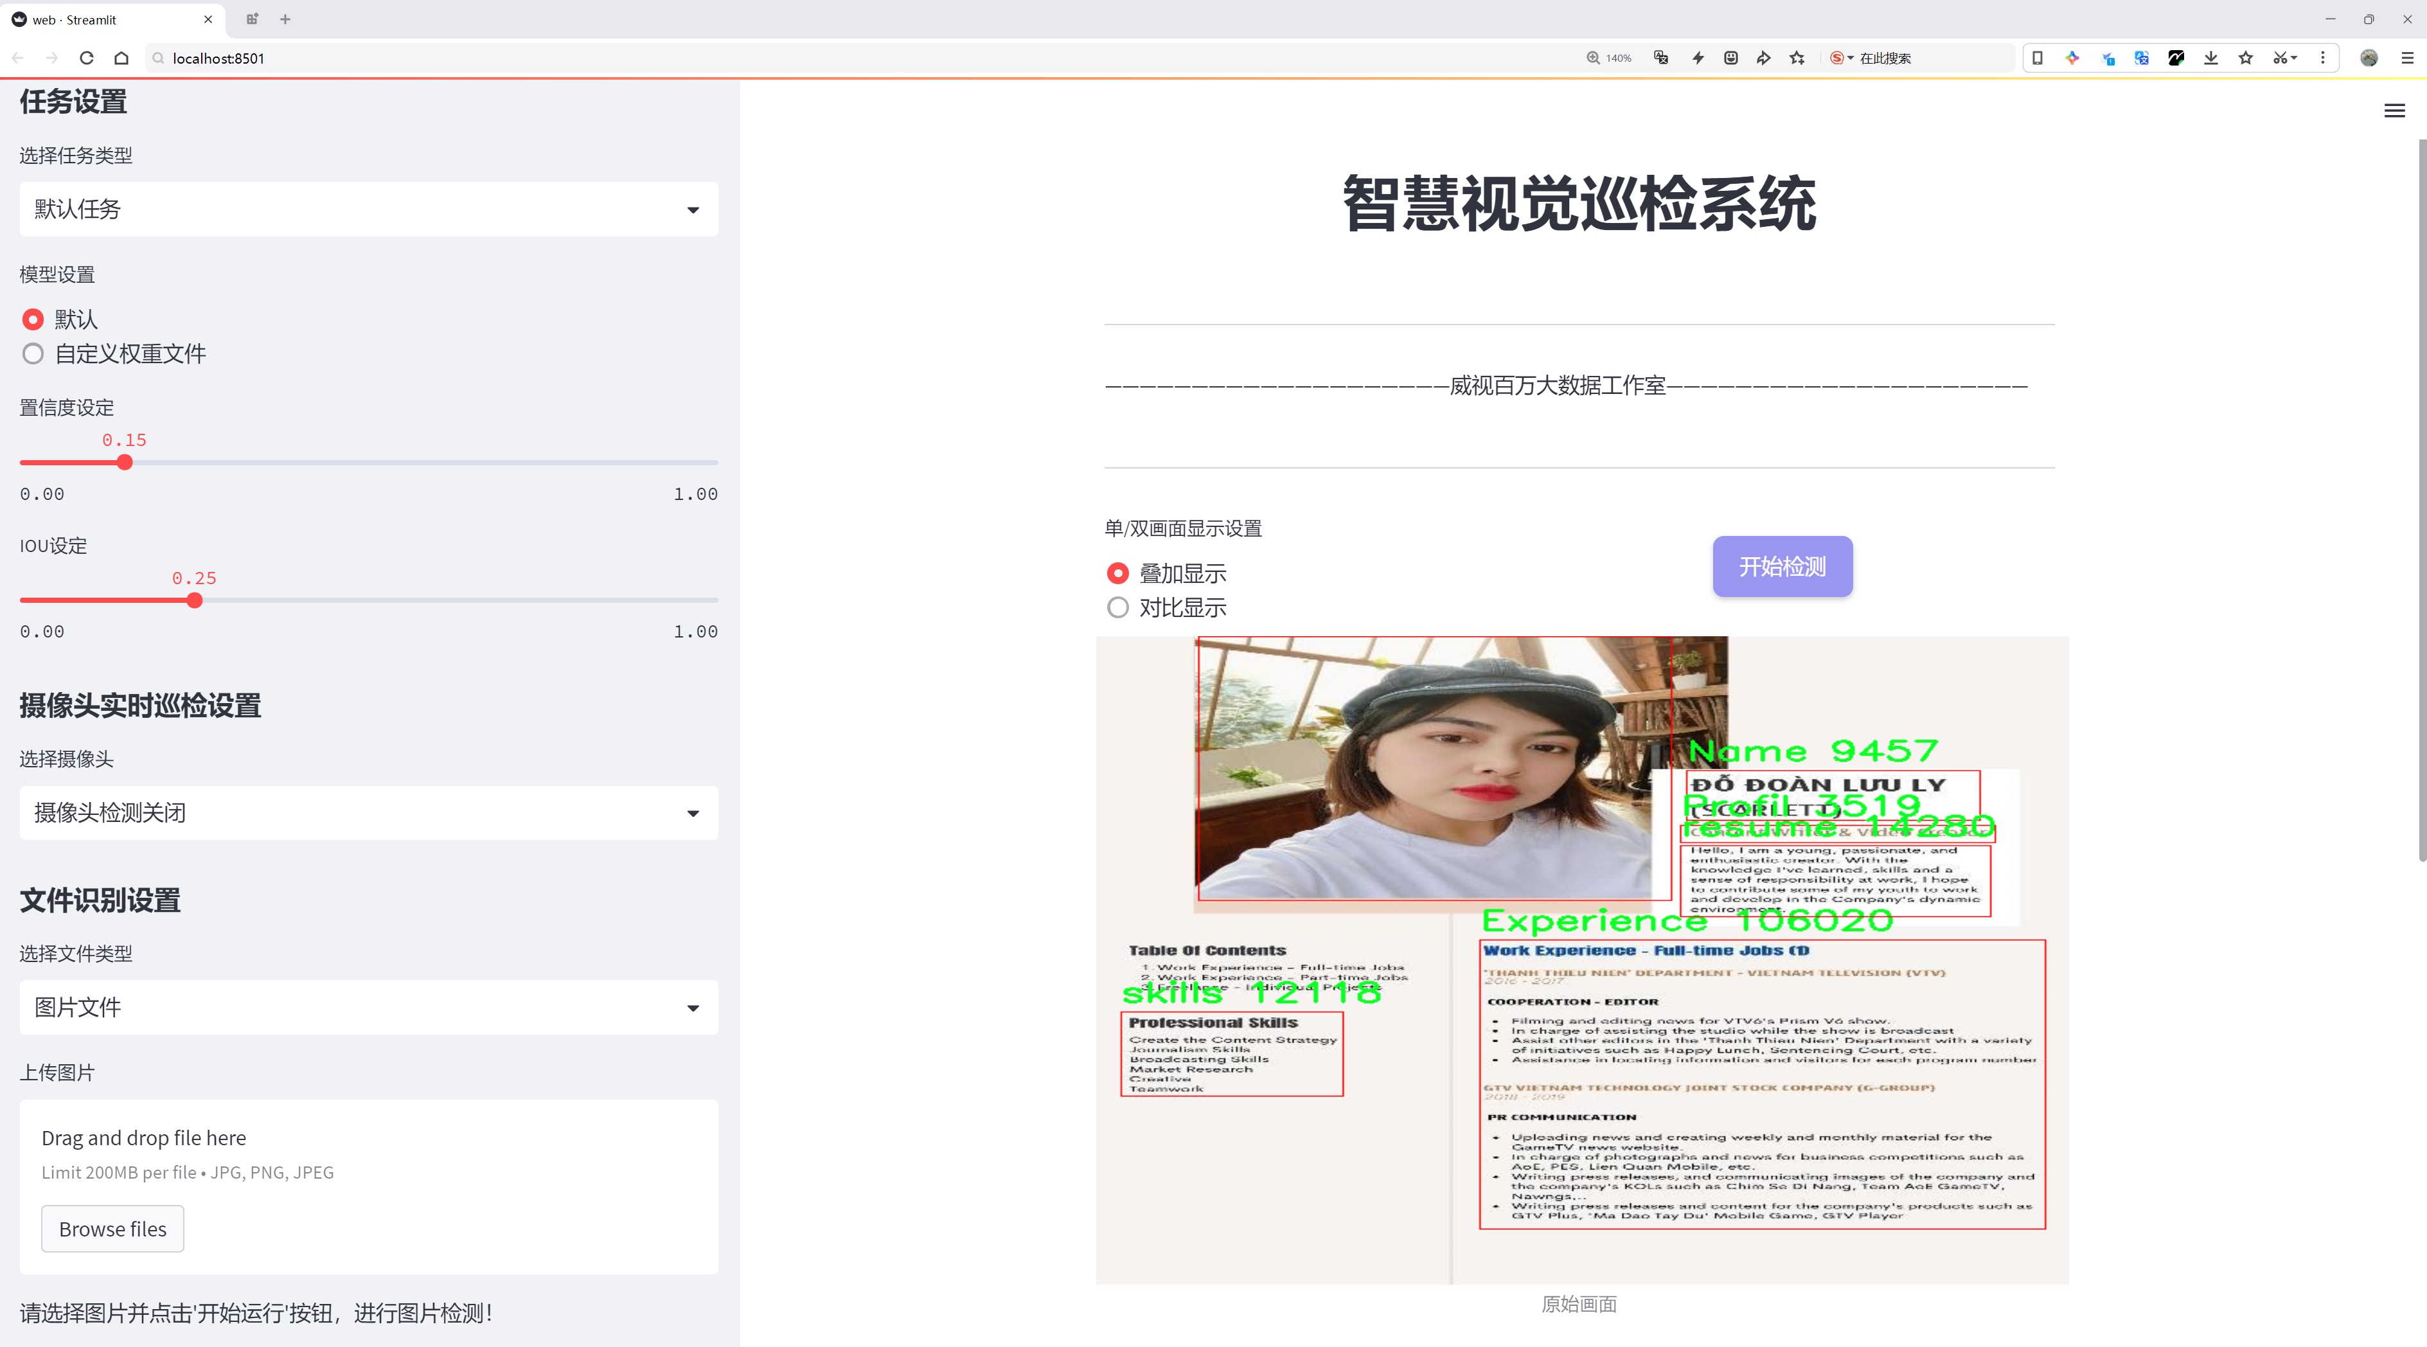Open the downloads panel
The width and height of the screenshot is (2427, 1347).
pos(2211,58)
